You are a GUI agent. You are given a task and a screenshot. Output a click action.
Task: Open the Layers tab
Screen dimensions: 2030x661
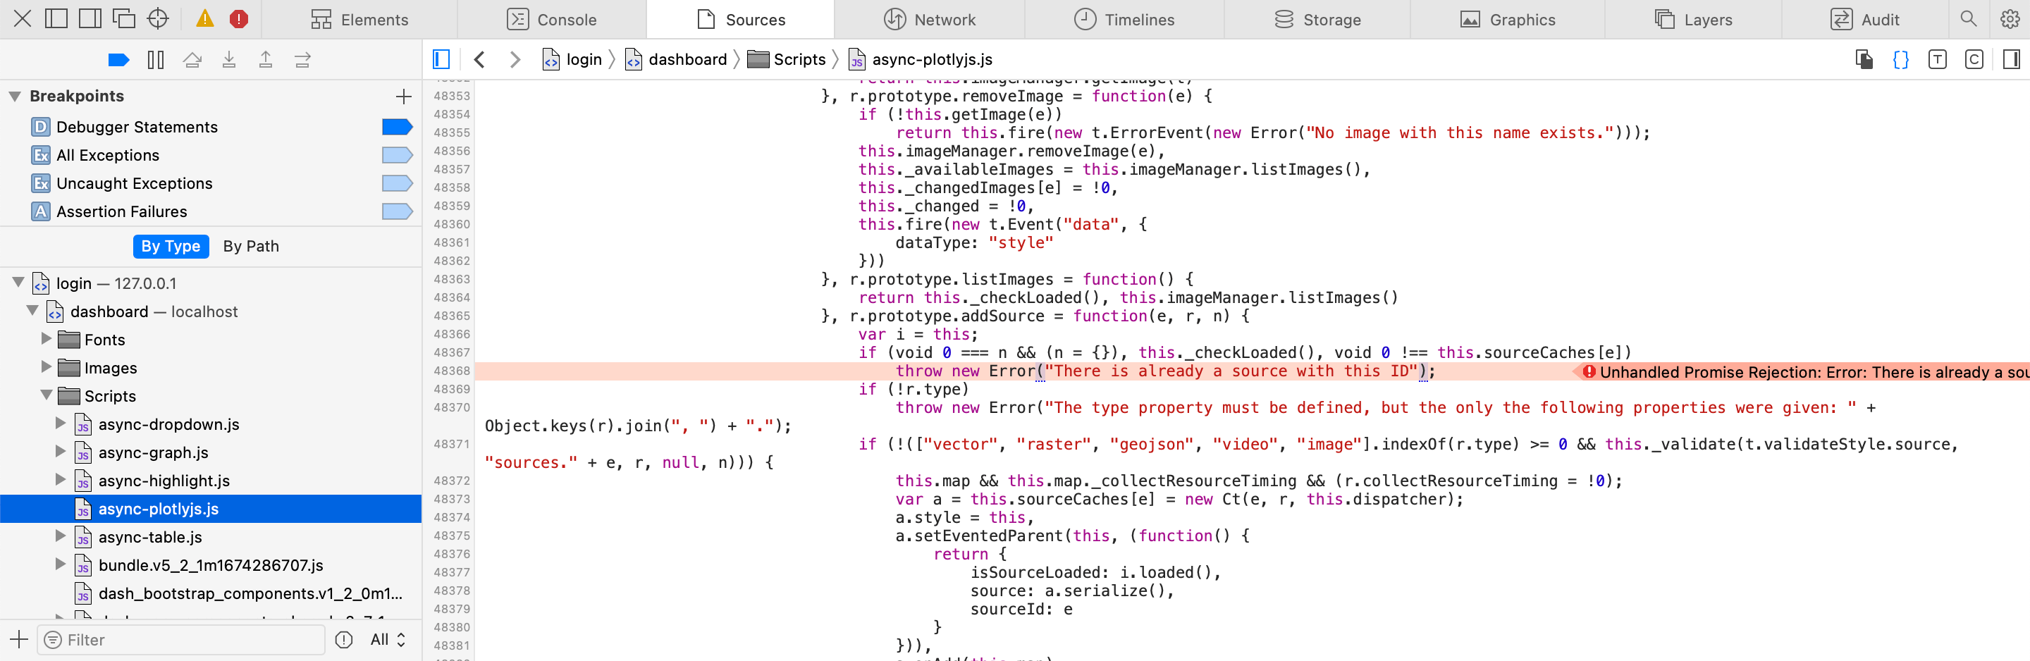pyautogui.click(x=1692, y=20)
